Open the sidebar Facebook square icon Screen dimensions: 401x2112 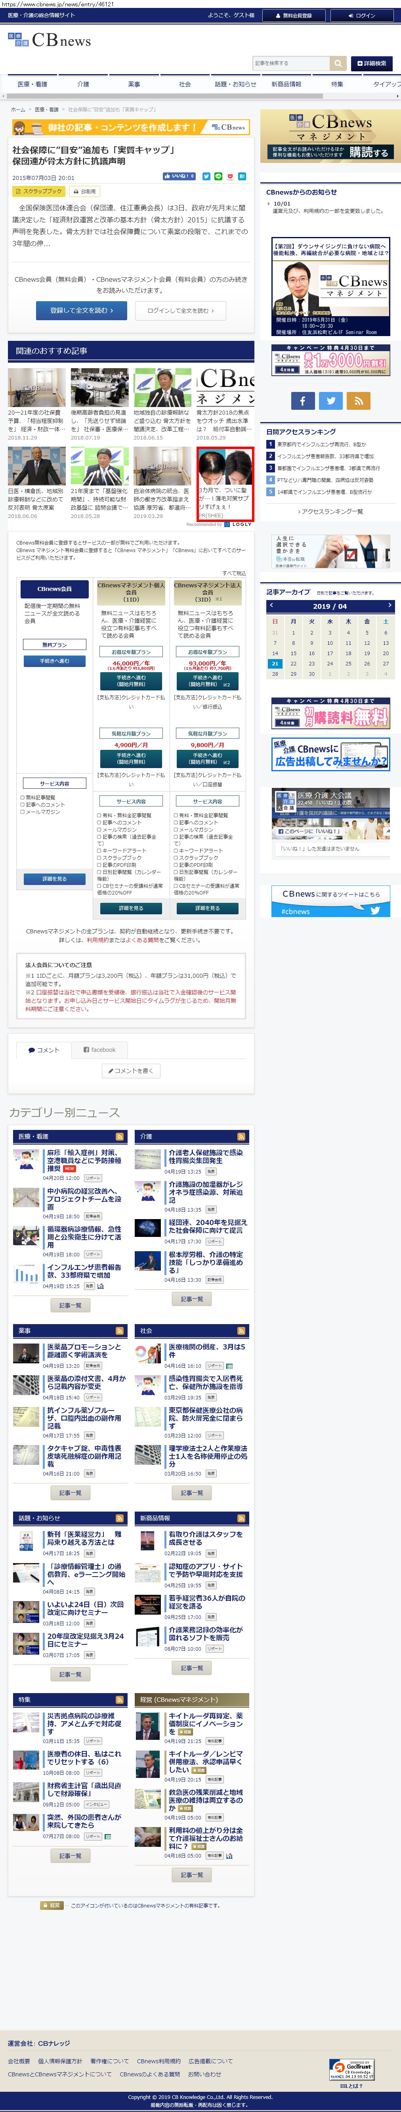tap(303, 400)
